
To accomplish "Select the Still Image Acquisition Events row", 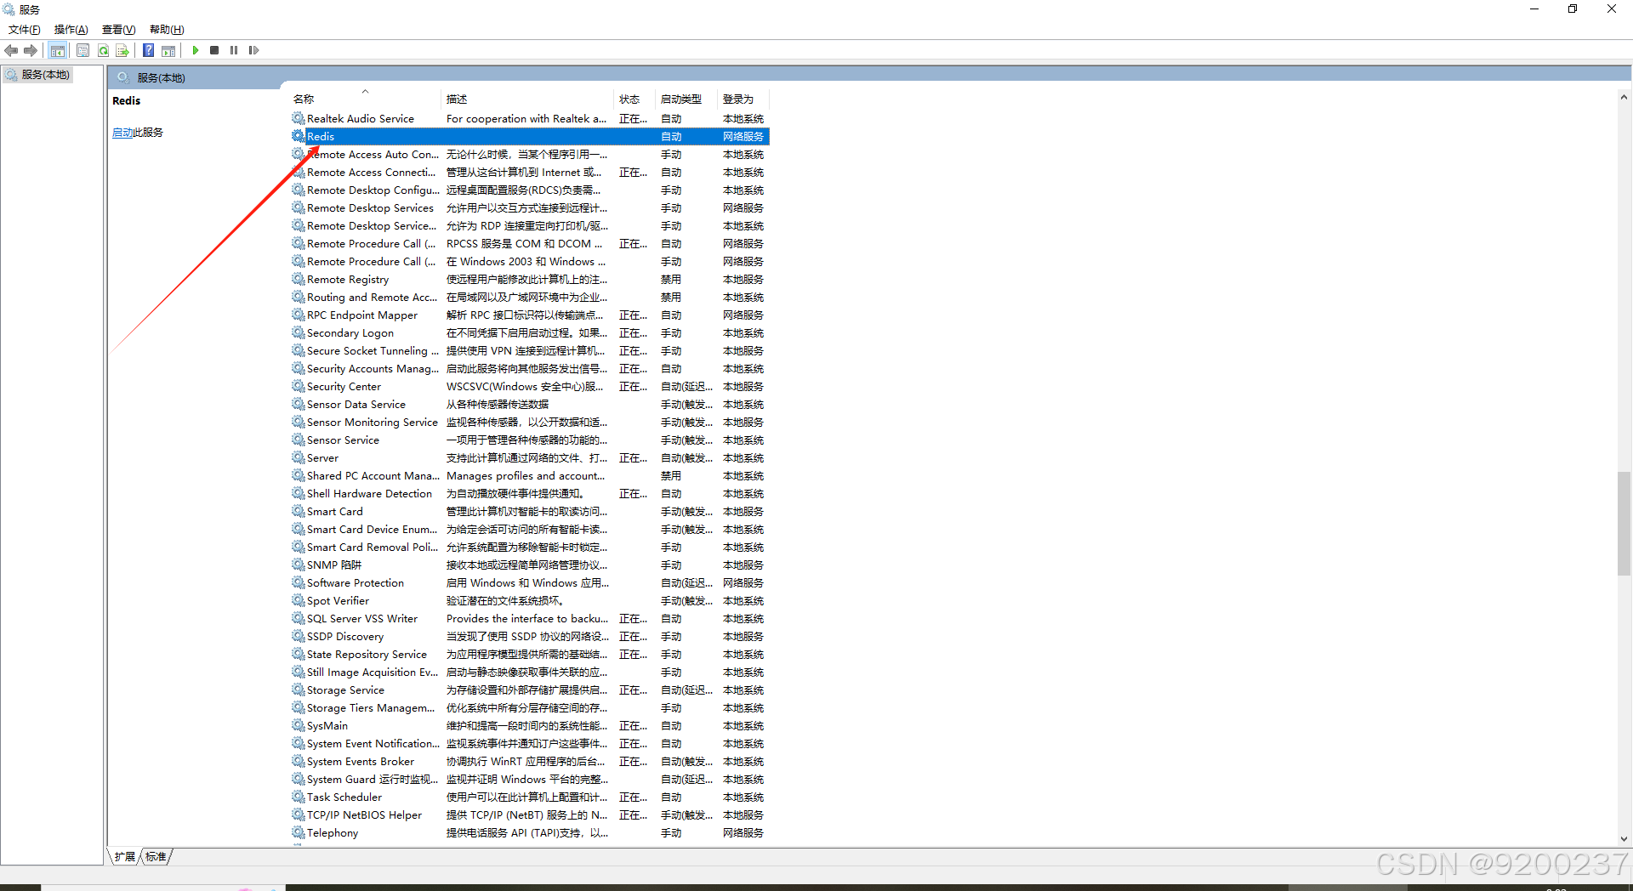I will pos(529,672).
